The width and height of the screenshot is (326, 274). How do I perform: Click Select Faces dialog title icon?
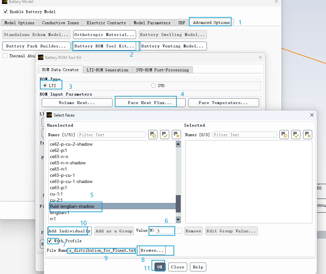point(50,115)
